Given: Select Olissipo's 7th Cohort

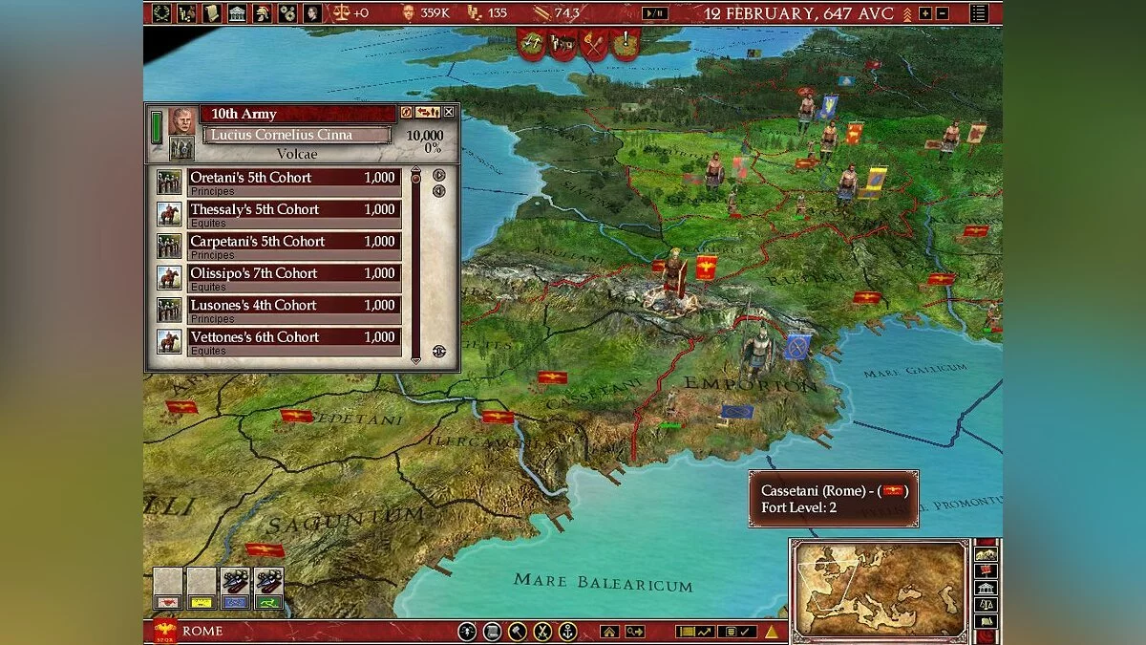Looking at the screenshot, I should point(292,276).
